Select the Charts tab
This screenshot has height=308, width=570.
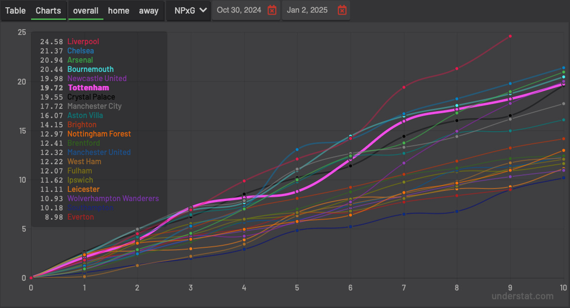pos(49,11)
